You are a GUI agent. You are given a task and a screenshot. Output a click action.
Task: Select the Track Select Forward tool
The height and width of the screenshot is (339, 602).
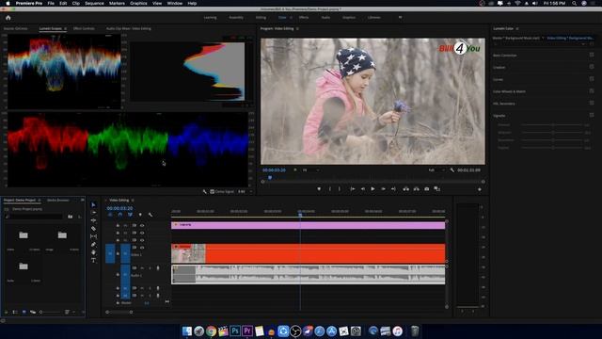click(93, 213)
